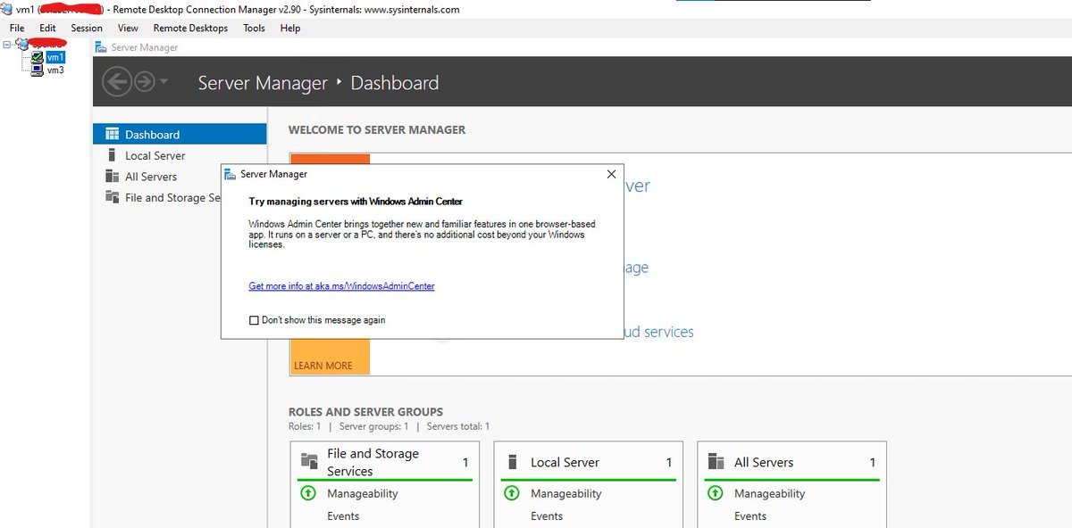The width and height of the screenshot is (1072, 528).
Task: Click the Dashboard breadcrumb text
Action: pos(395,83)
